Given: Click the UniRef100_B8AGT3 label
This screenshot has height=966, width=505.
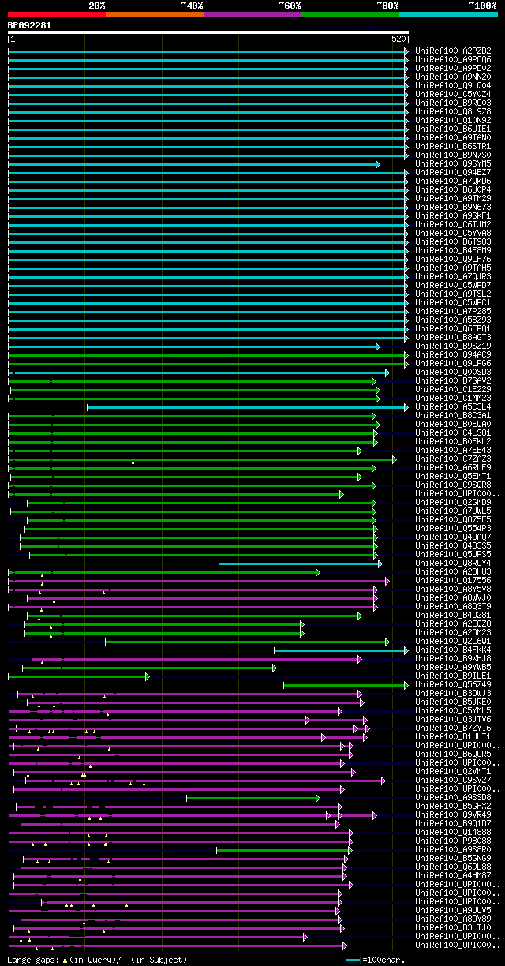Looking at the screenshot, I should 453,338.
